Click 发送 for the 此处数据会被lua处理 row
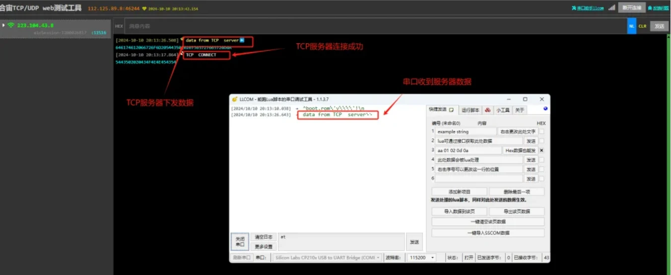 tap(531, 160)
